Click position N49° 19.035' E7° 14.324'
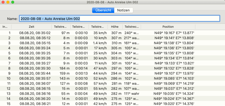This screenshot has height=106, width=225. (x=174, y=93)
